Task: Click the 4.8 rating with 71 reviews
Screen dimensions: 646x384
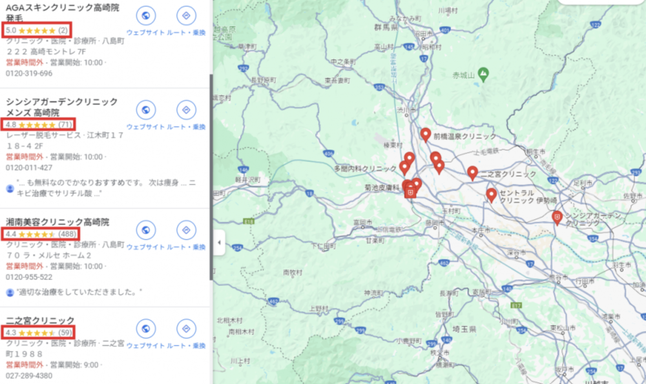Action: 38,125
